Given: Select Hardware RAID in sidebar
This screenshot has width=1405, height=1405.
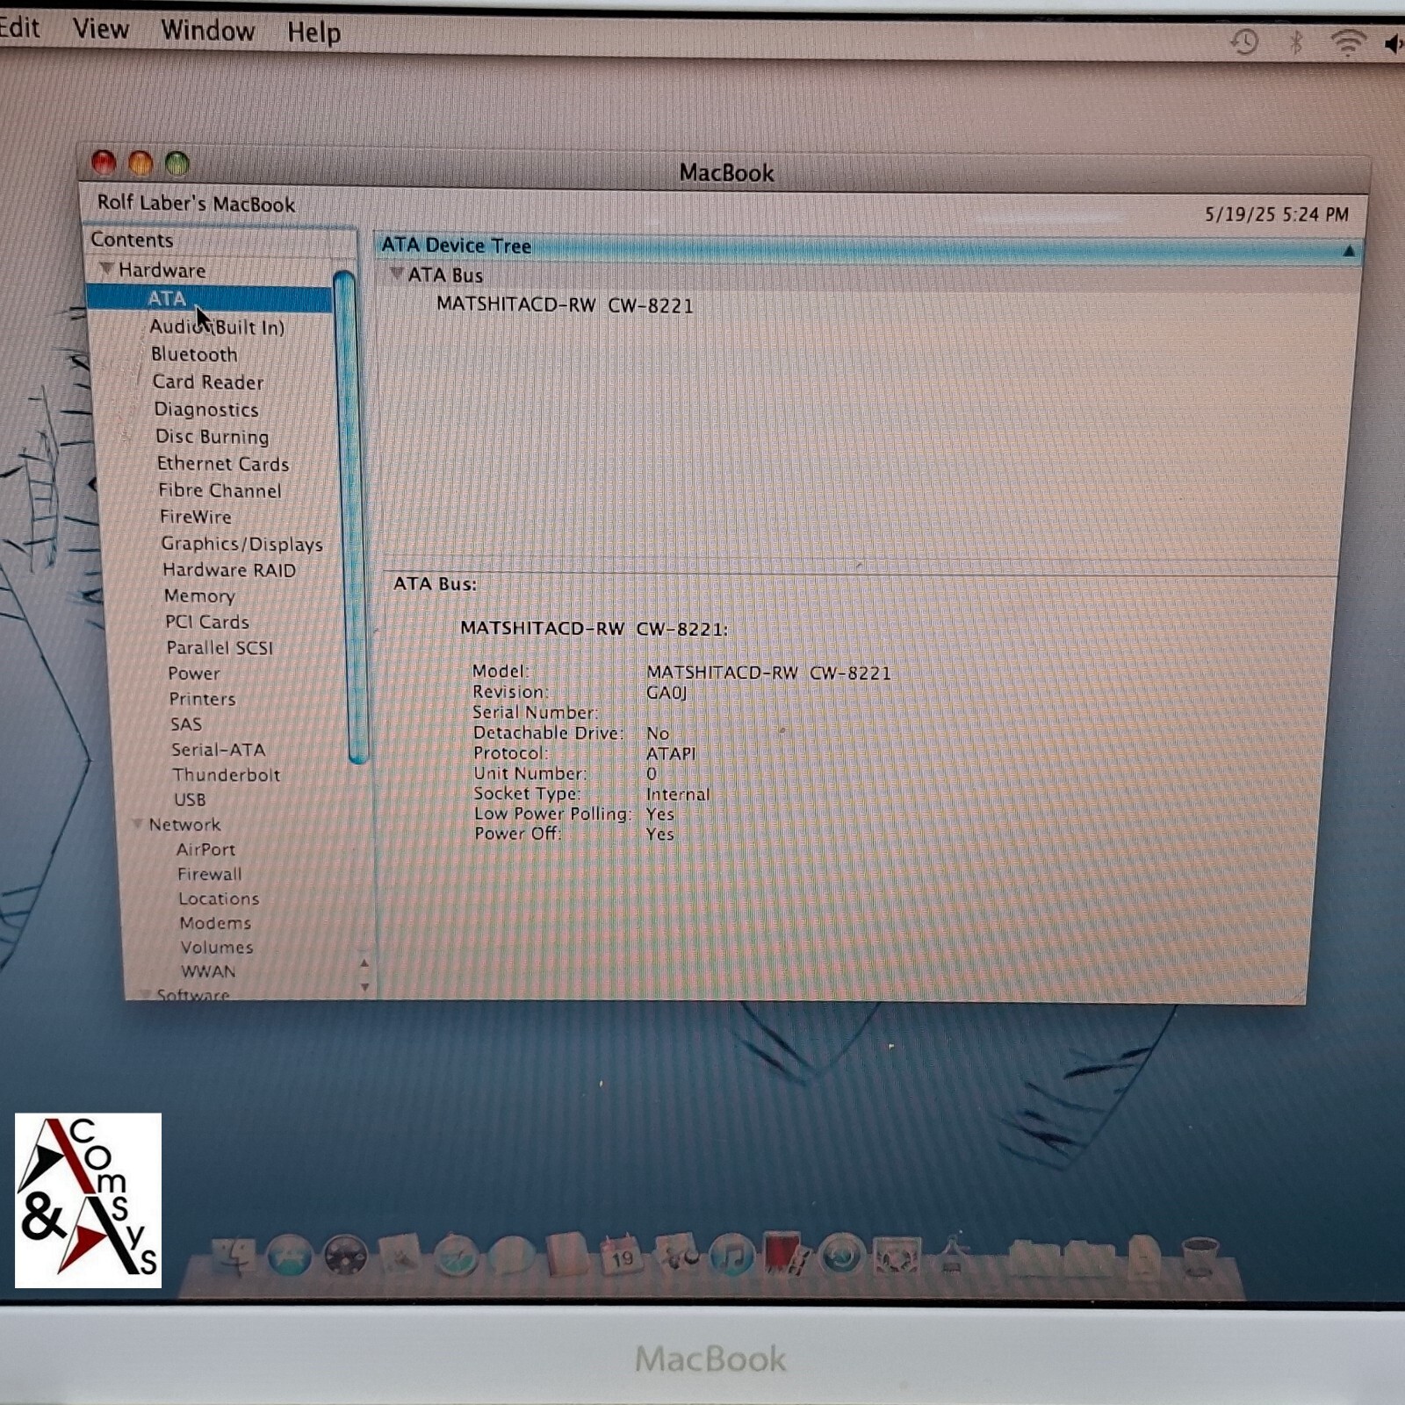Looking at the screenshot, I should click(229, 570).
